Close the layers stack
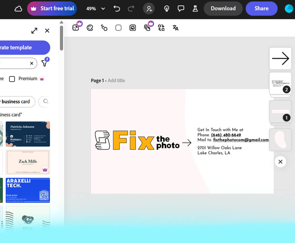 280,162
